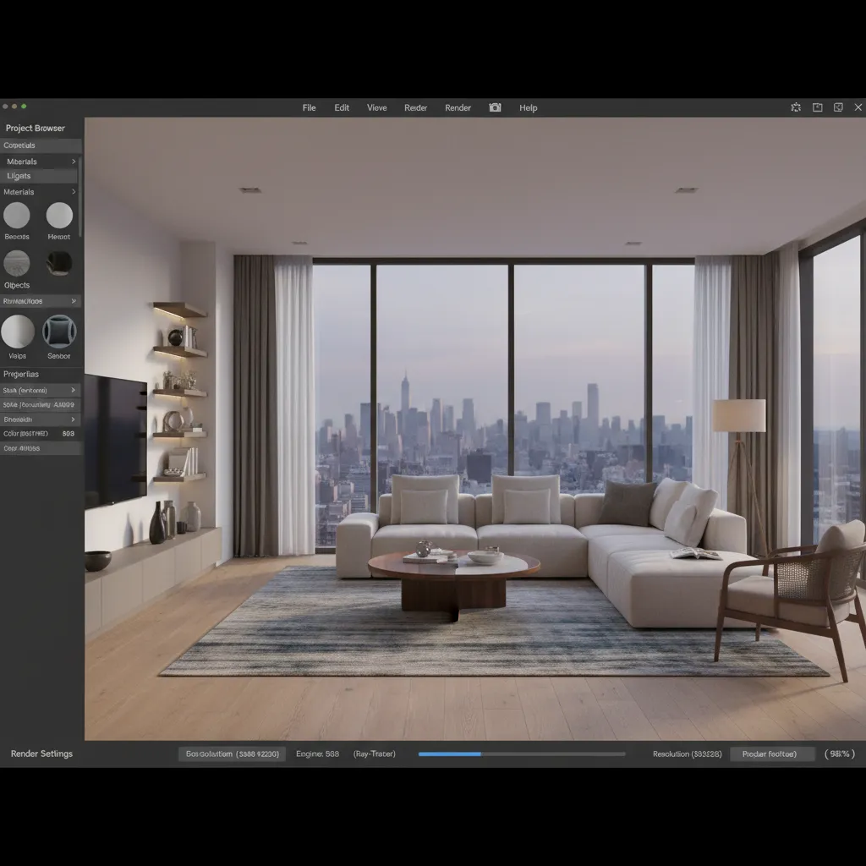Choose the Senbor pillow object icon
This screenshot has height=866, width=866.
point(59,332)
